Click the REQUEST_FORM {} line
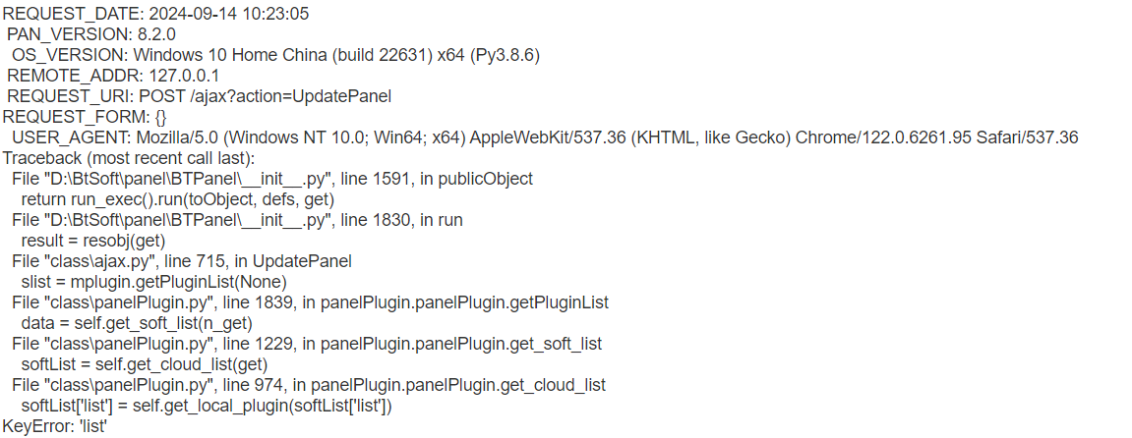This screenshot has width=1132, height=438. coord(85,117)
